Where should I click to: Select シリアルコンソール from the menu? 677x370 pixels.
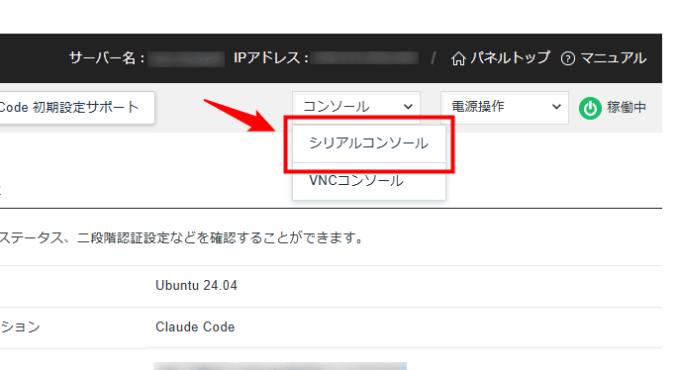(x=369, y=143)
